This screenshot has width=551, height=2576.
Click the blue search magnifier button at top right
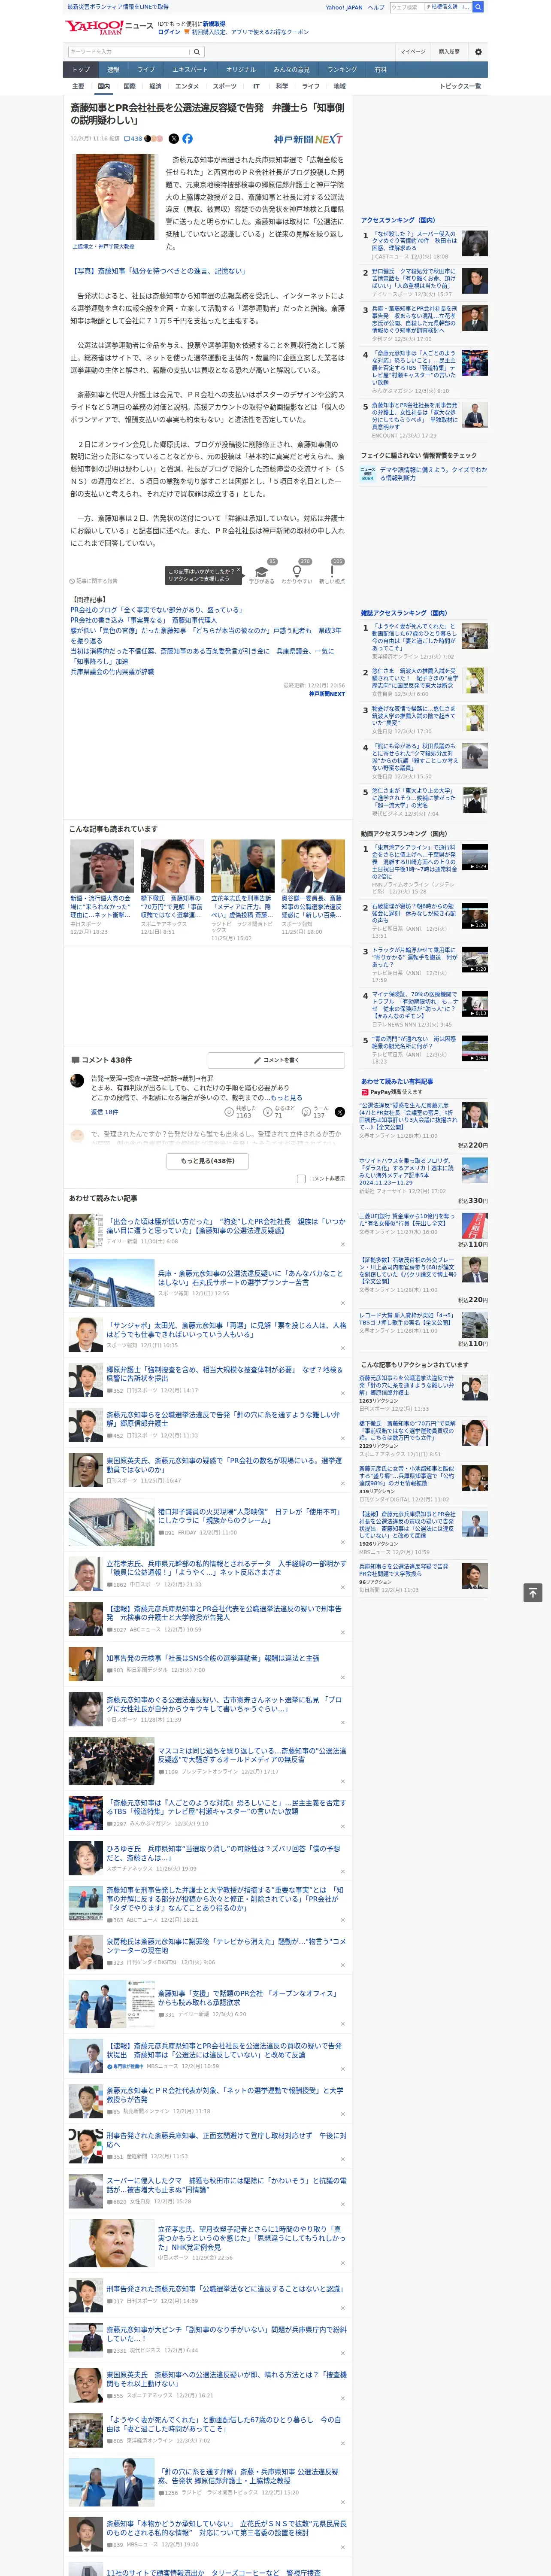click(x=478, y=7)
